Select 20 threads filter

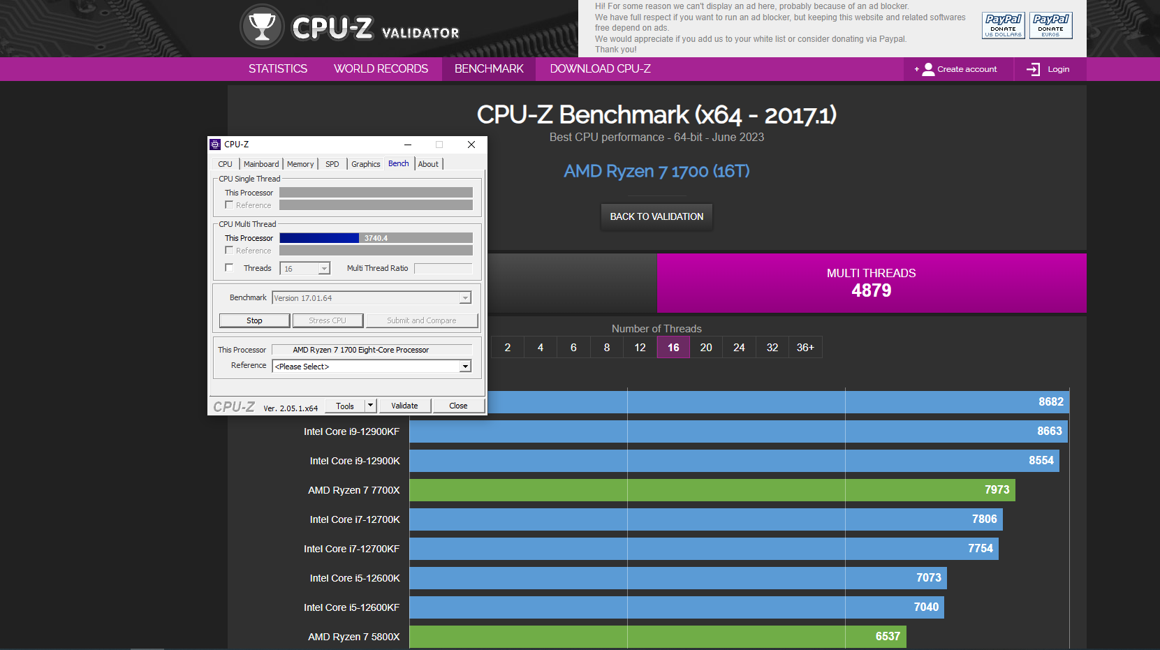tap(706, 347)
